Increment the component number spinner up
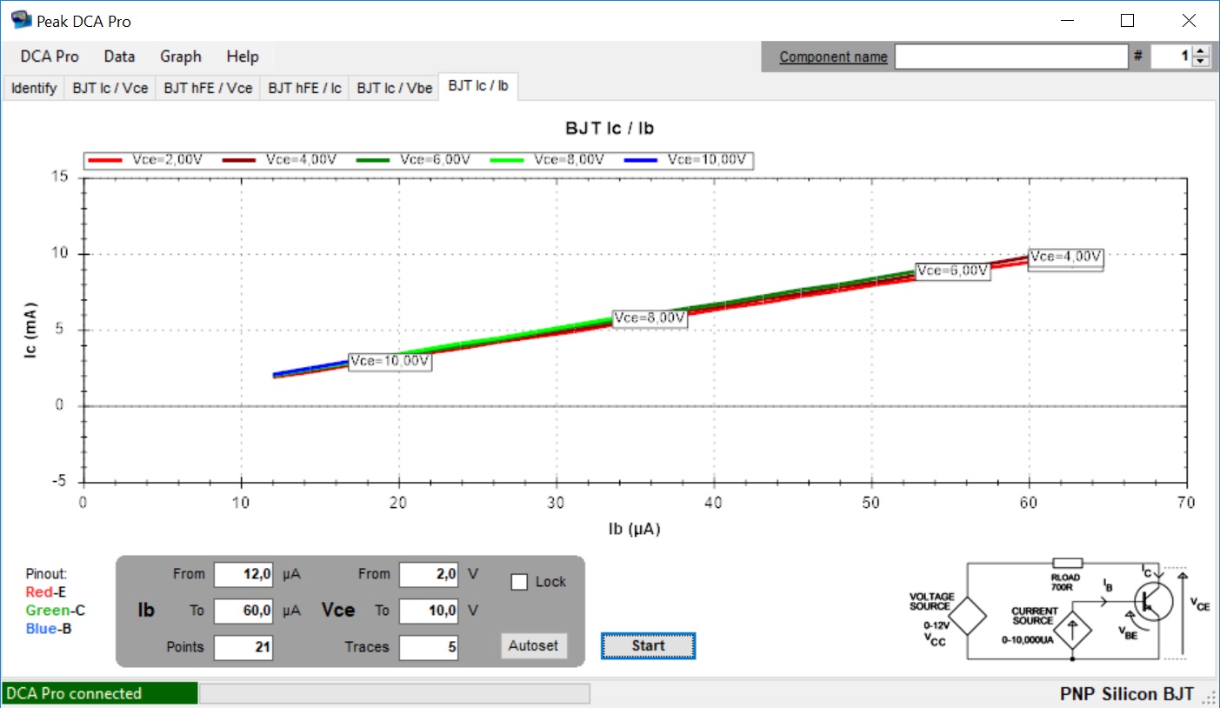 coord(1201,51)
